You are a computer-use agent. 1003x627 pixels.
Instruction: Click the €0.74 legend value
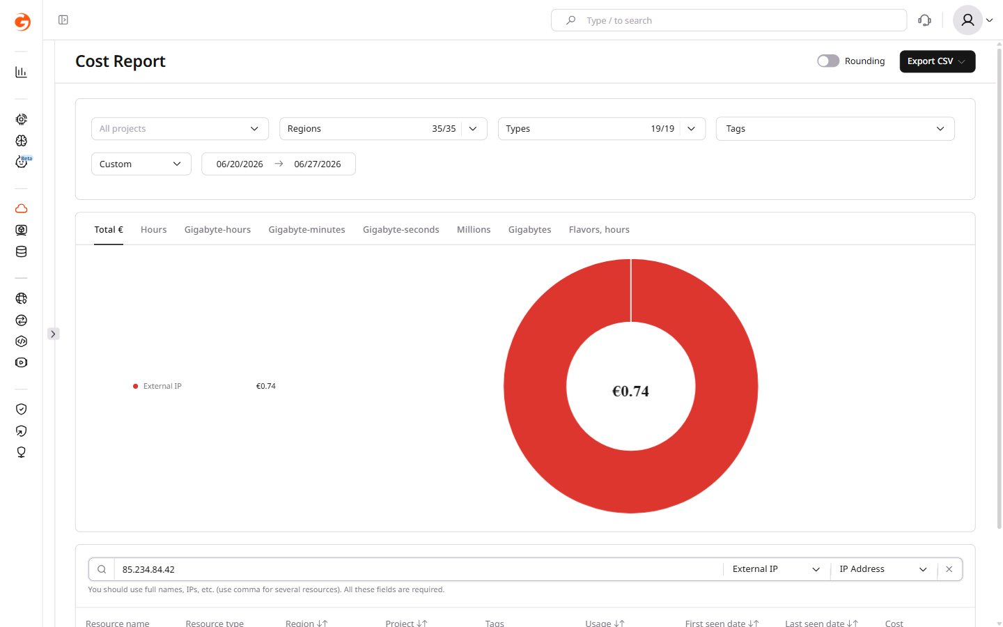[266, 386]
